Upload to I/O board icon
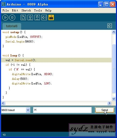Screen dimensions: 117x138 44,18
